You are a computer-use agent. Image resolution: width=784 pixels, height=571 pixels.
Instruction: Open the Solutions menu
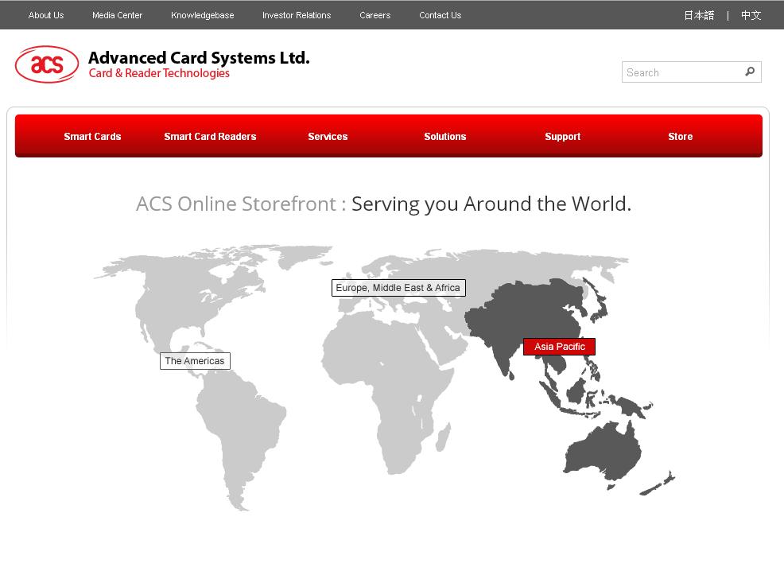point(445,137)
